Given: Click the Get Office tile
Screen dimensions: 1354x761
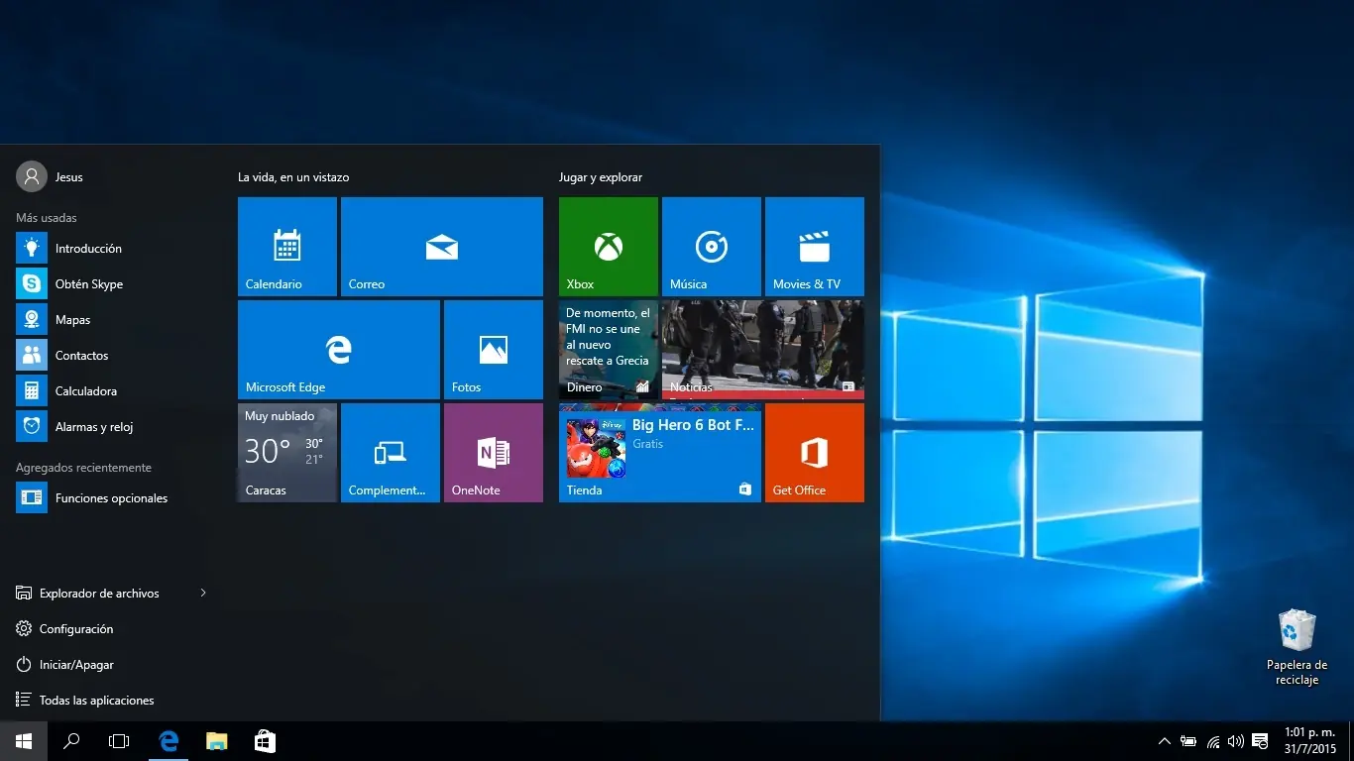Looking at the screenshot, I should pyautogui.click(x=814, y=452).
